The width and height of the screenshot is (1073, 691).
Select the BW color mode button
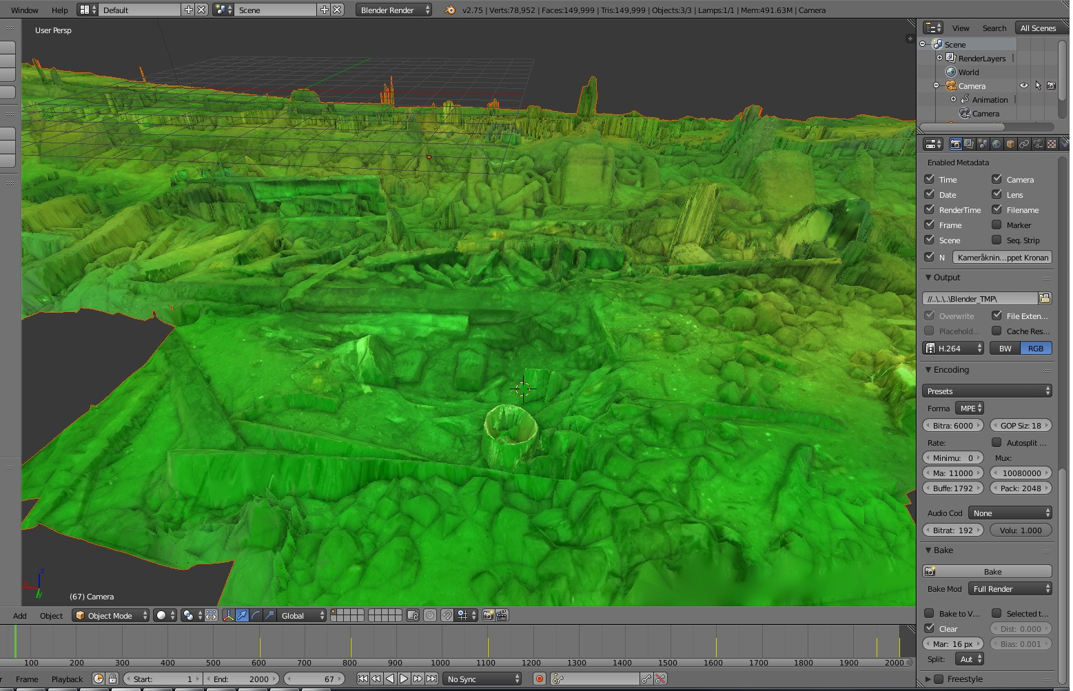tap(1005, 348)
